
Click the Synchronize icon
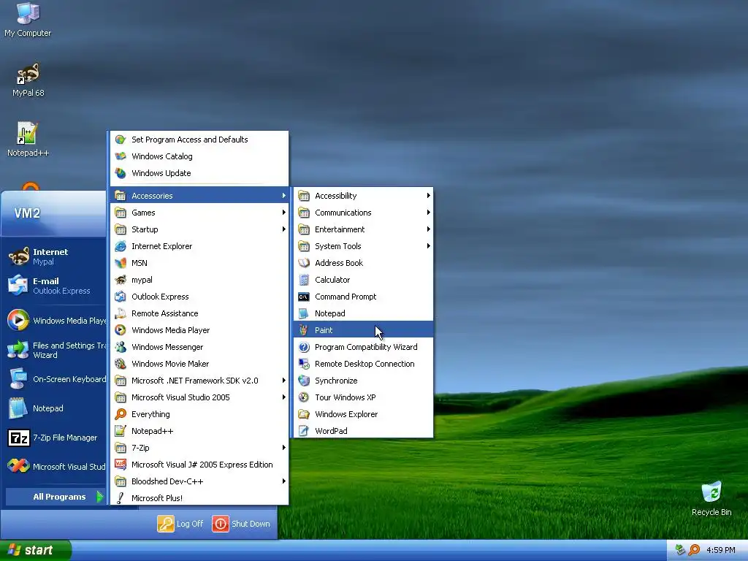click(303, 381)
